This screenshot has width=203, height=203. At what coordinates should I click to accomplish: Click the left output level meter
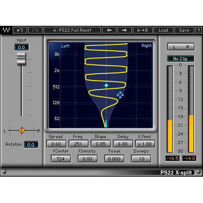tap(170, 109)
